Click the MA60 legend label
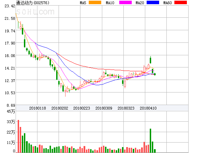The image size is (208, 153). (x=167, y=3)
